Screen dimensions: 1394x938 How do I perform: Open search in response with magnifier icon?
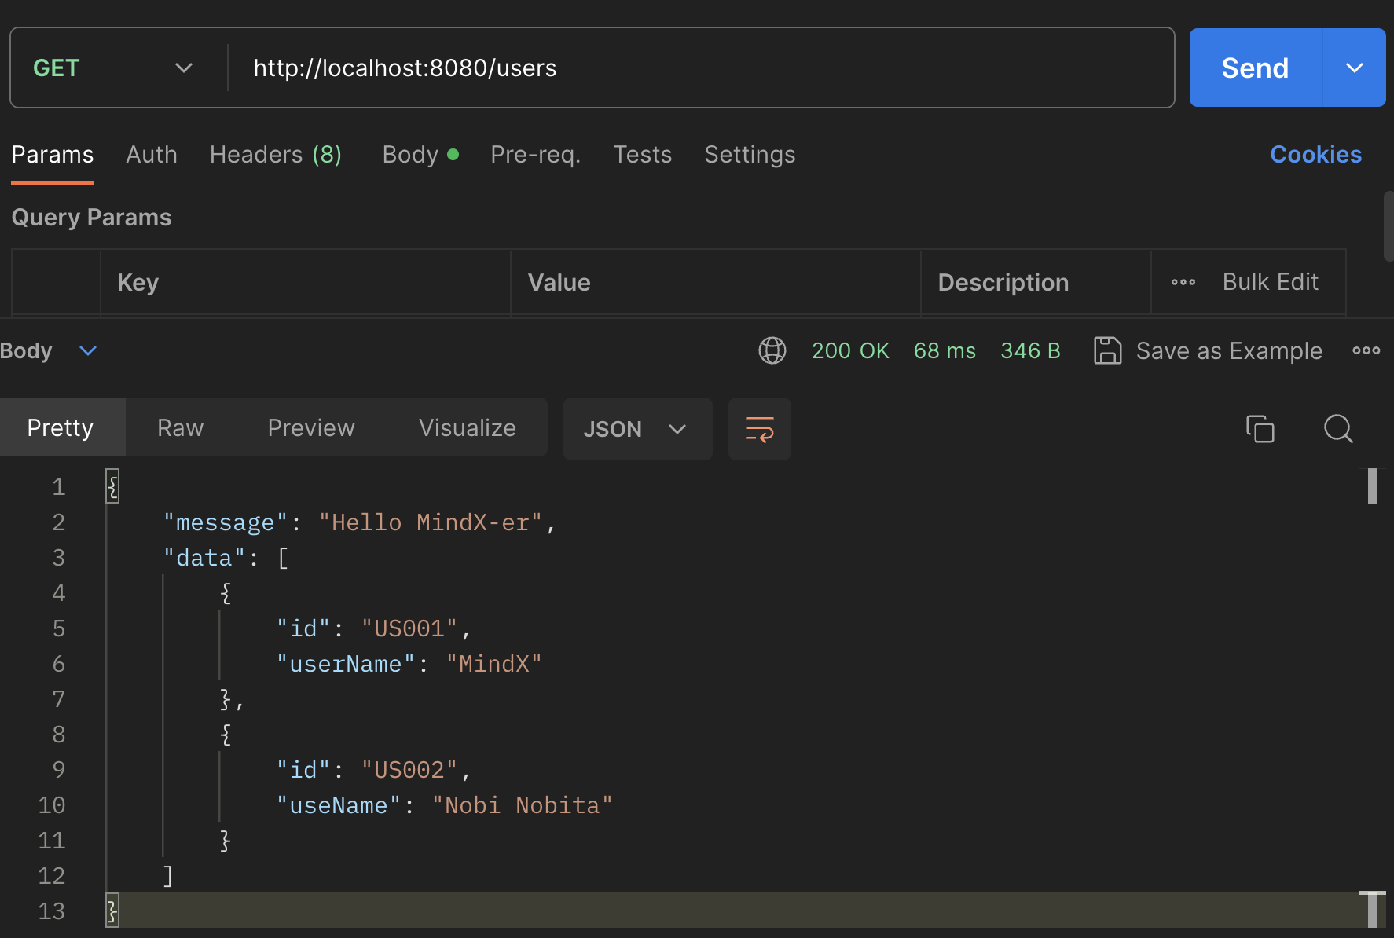(x=1337, y=429)
